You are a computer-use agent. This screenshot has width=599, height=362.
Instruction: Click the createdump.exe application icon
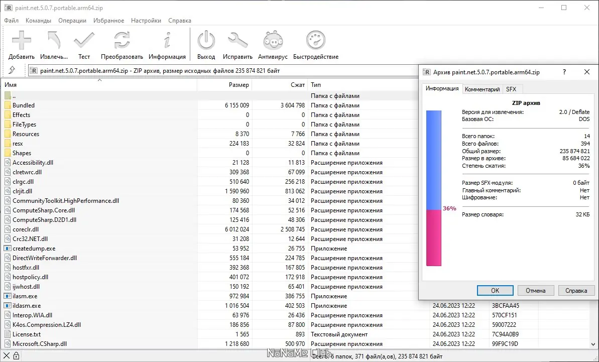(x=8, y=249)
